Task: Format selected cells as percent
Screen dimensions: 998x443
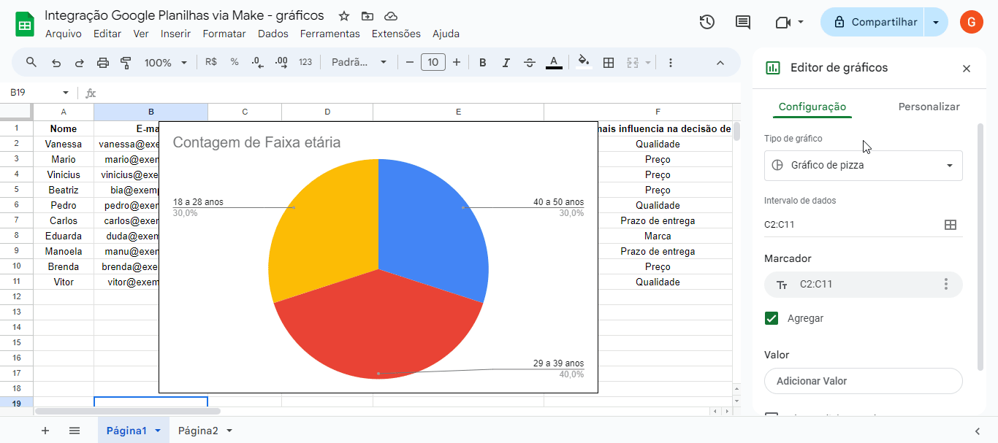Action: [234, 62]
